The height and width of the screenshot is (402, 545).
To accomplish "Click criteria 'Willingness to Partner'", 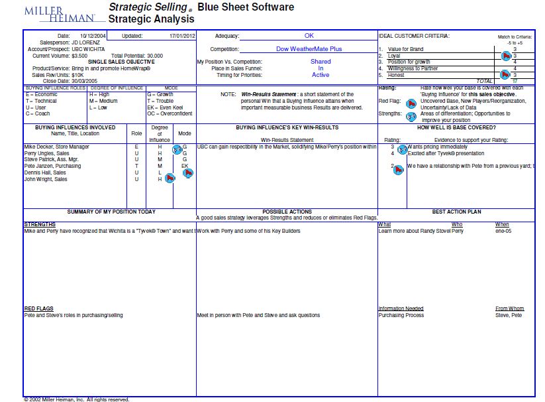I will pos(413,68).
